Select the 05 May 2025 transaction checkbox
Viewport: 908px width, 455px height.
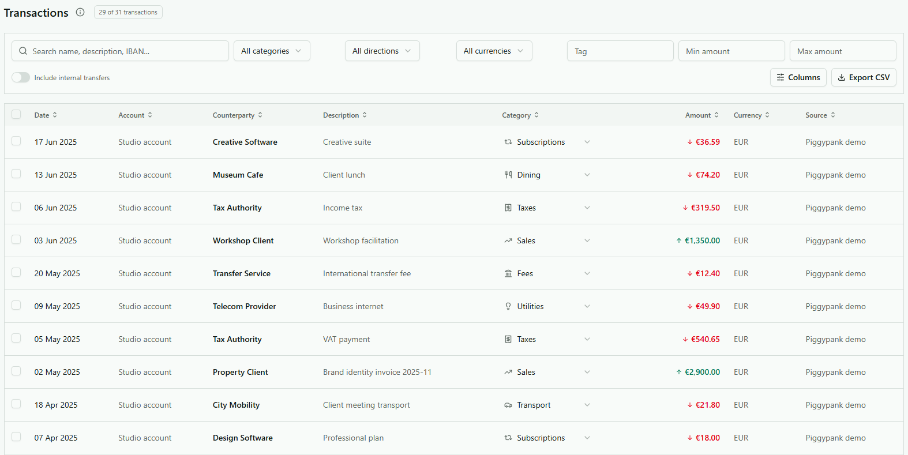coord(16,338)
